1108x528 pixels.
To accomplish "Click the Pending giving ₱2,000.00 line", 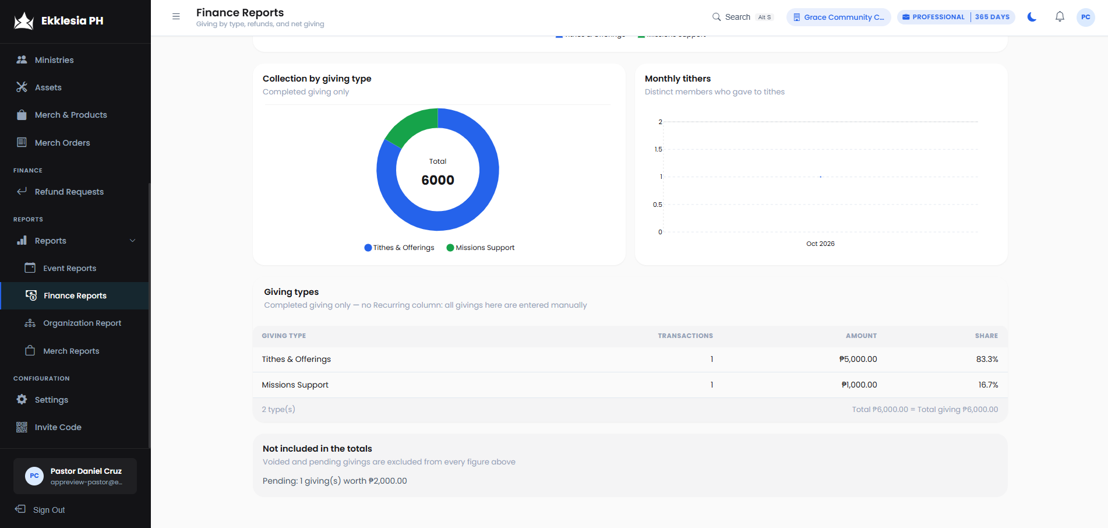I will 335,481.
